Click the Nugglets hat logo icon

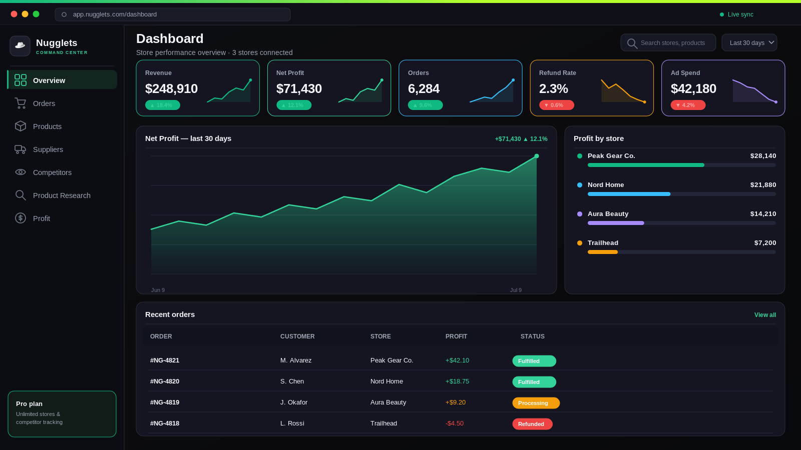click(x=20, y=46)
